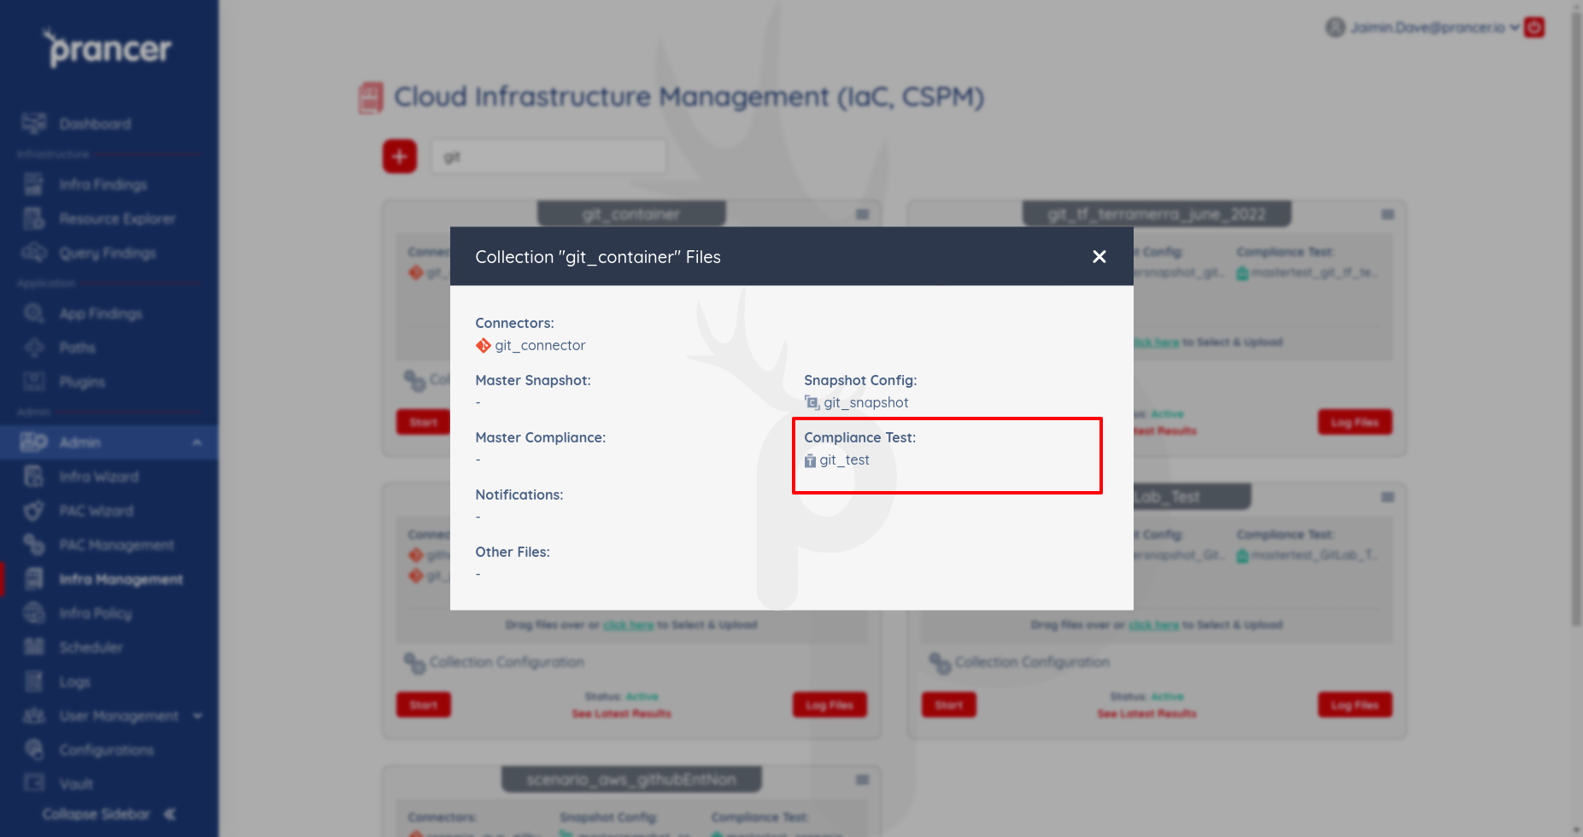Open the git_test compliance test file
The image size is (1583, 837).
844,459
